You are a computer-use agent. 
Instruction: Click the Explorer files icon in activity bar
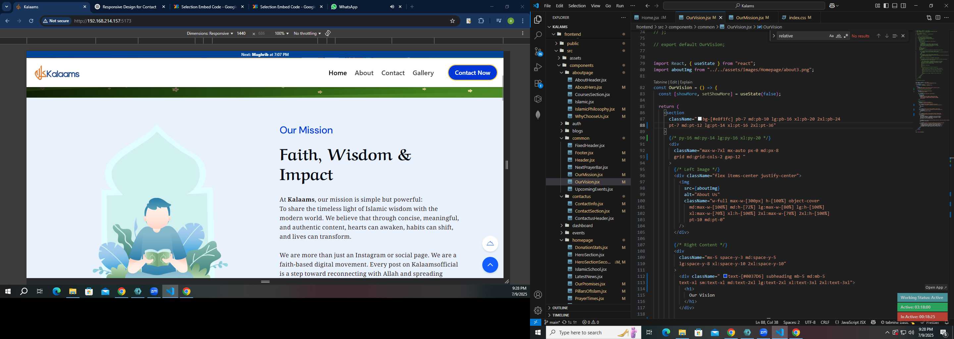(538, 19)
